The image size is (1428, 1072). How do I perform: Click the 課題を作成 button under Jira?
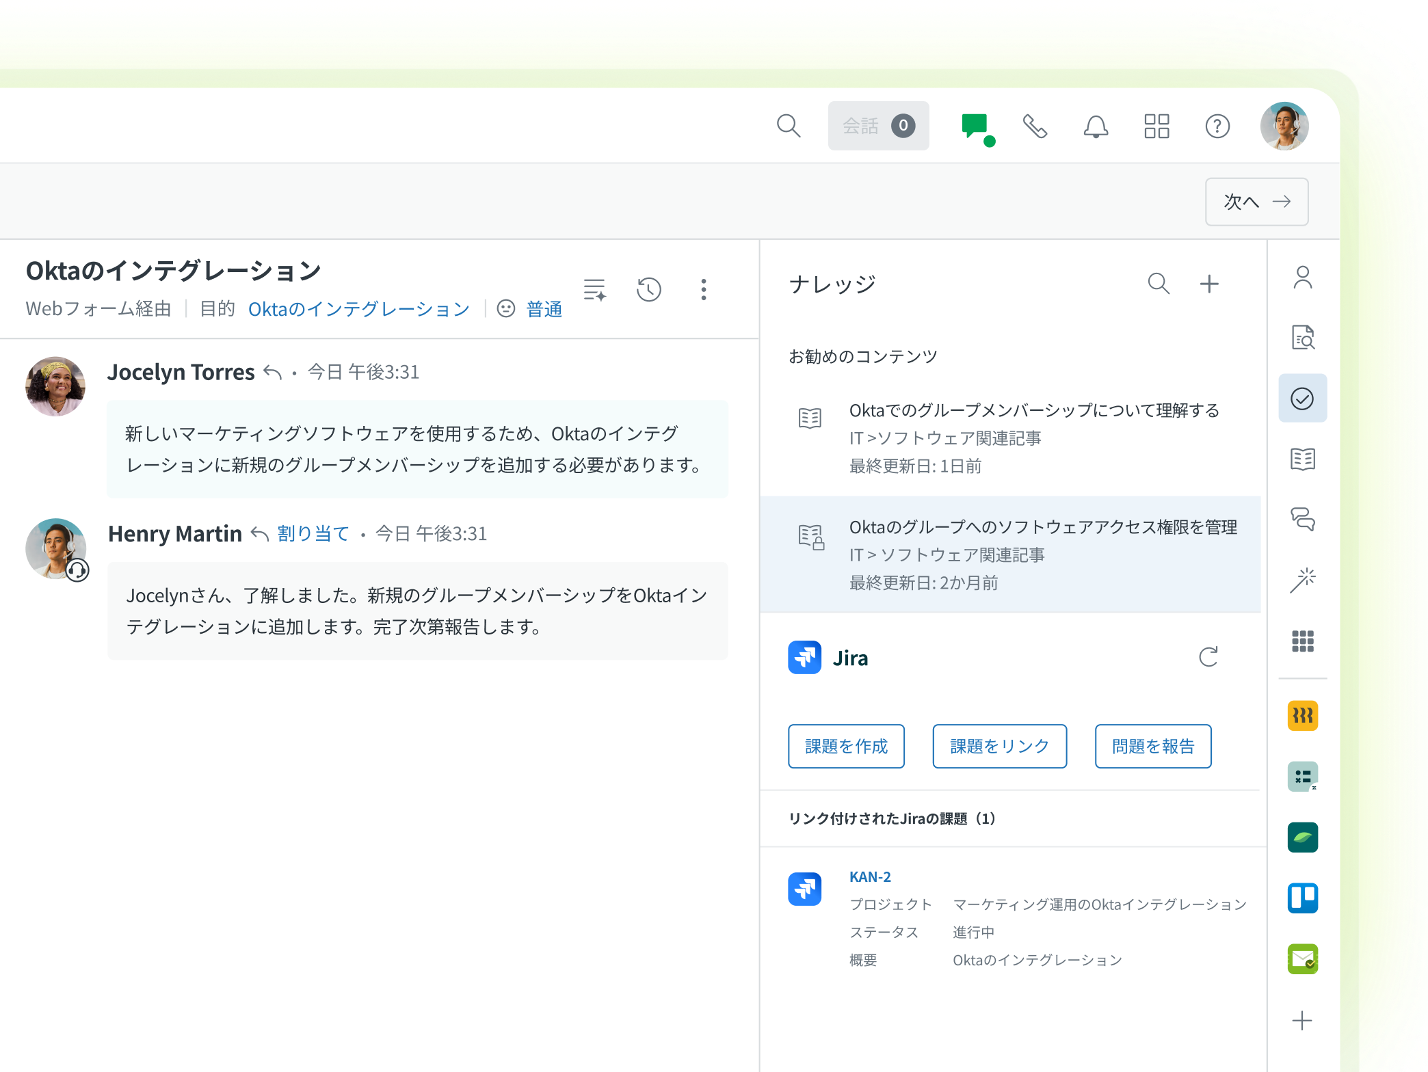[x=845, y=746]
